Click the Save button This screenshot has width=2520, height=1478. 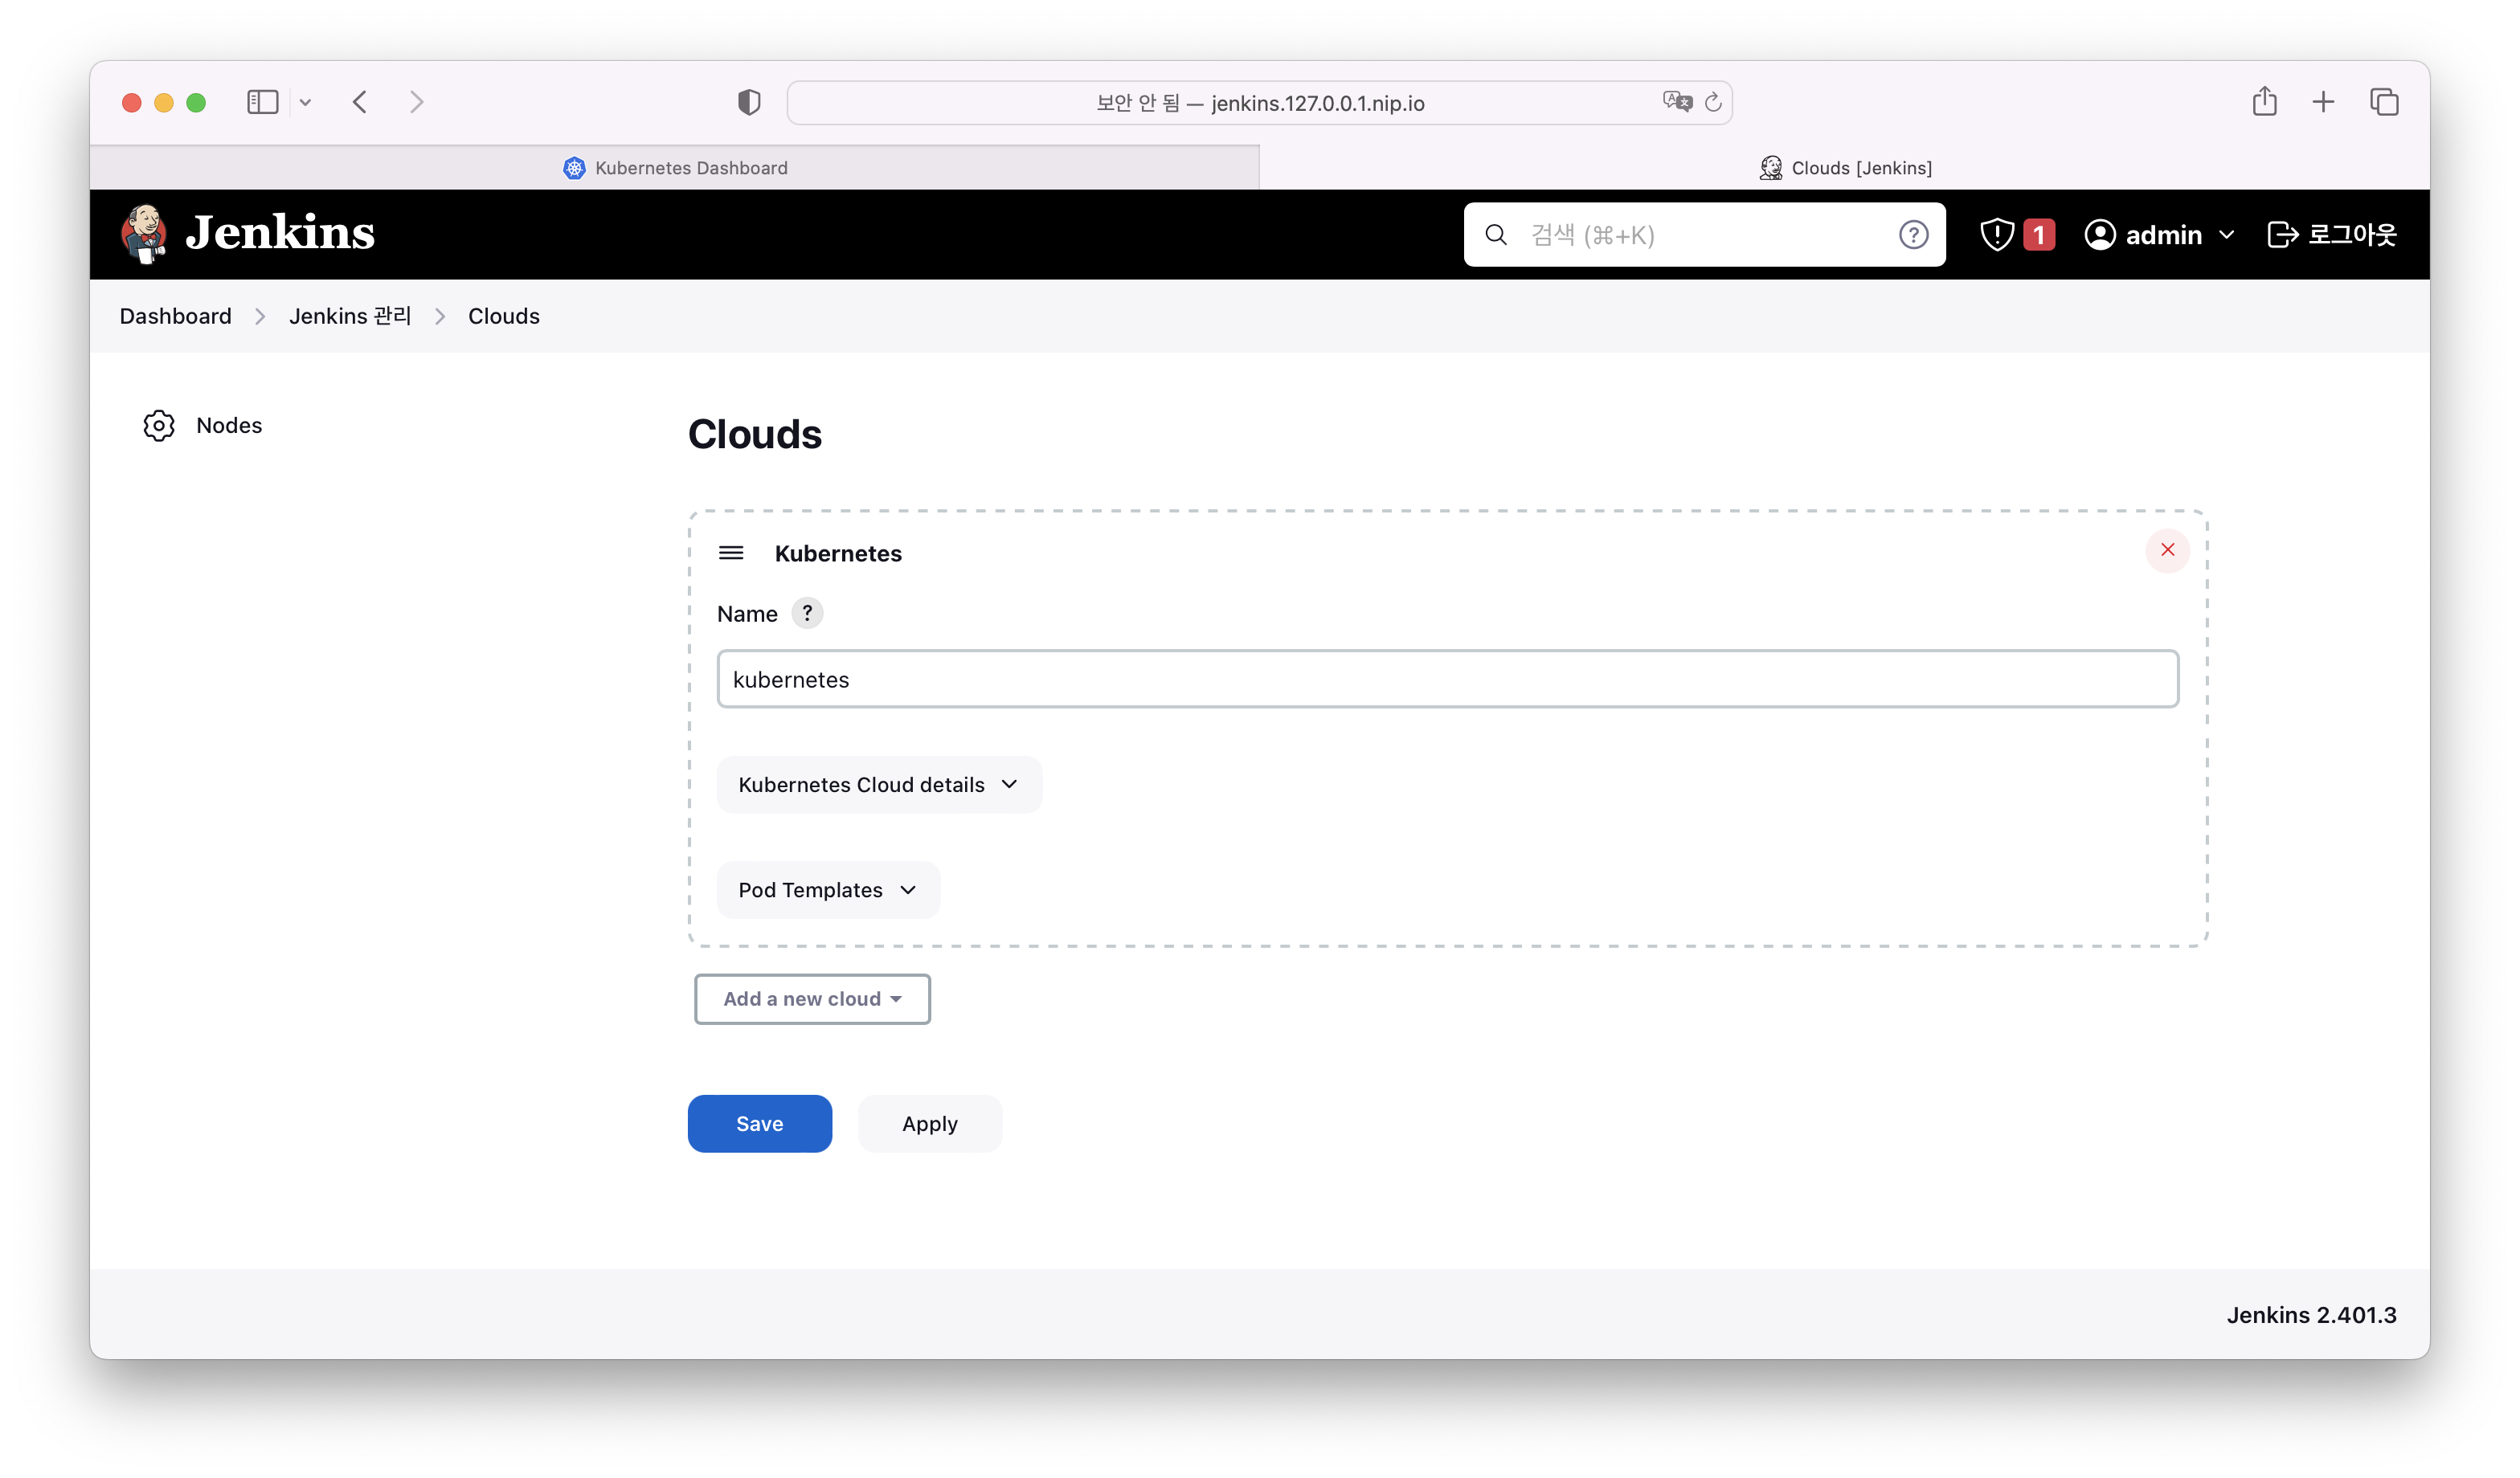coord(760,1125)
